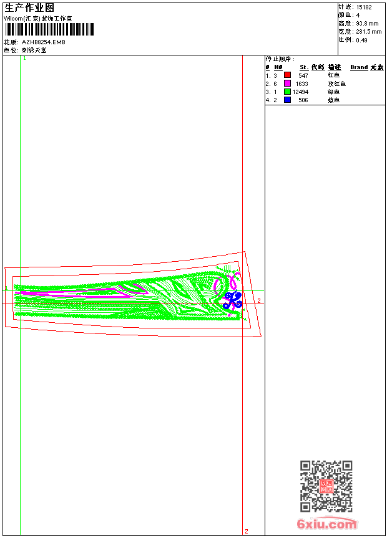Click the magenta color swatch in row 2
The image size is (387, 536).
(x=287, y=84)
